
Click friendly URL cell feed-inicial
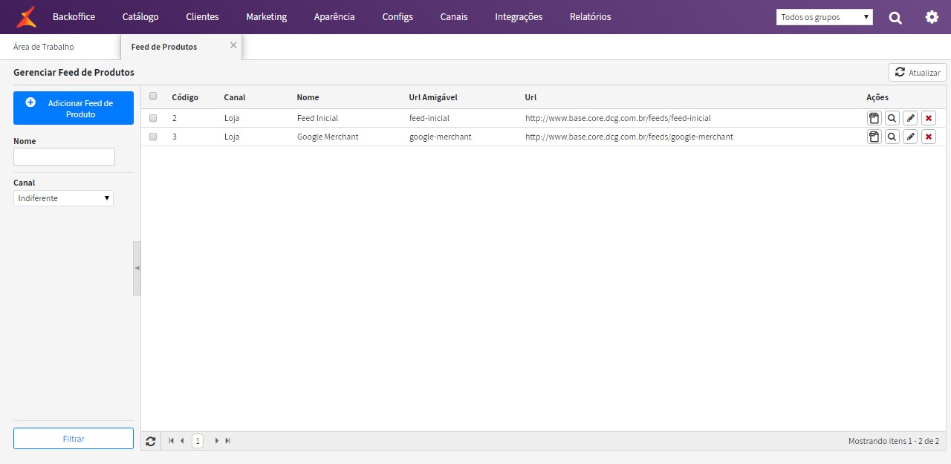pos(429,118)
